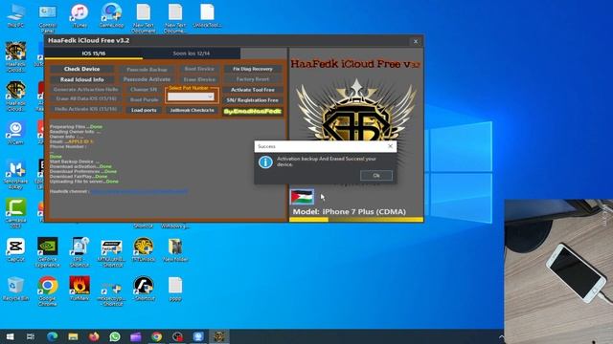
Task: Click the Model: iPhone 7 Plus (CDMA) text
Action: click(x=349, y=211)
